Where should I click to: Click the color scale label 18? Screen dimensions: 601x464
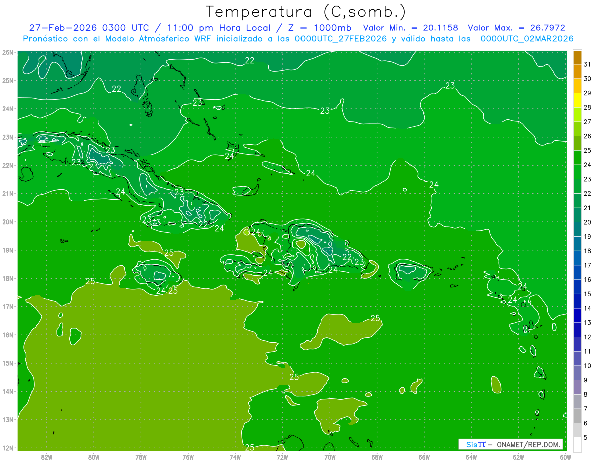[587, 251]
